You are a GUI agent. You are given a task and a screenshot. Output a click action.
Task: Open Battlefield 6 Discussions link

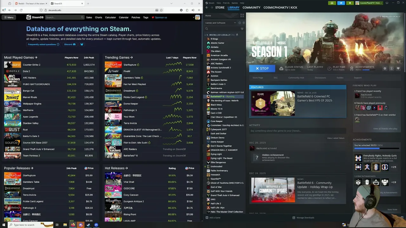pyautogui.click(x=320, y=78)
